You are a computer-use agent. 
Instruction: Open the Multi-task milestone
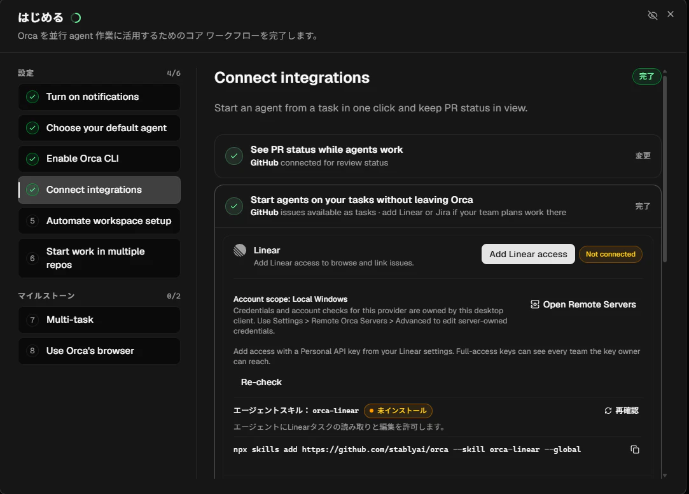(x=99, y=320)
